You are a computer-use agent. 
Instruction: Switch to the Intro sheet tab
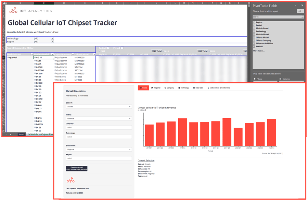[x=21, y=134]
